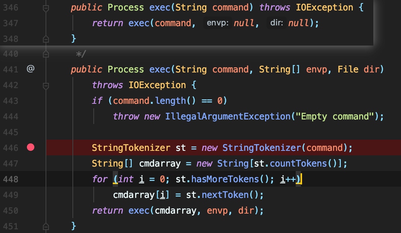Click the fold end marker on line 451
401x233 pixels.
click(46, 227)
